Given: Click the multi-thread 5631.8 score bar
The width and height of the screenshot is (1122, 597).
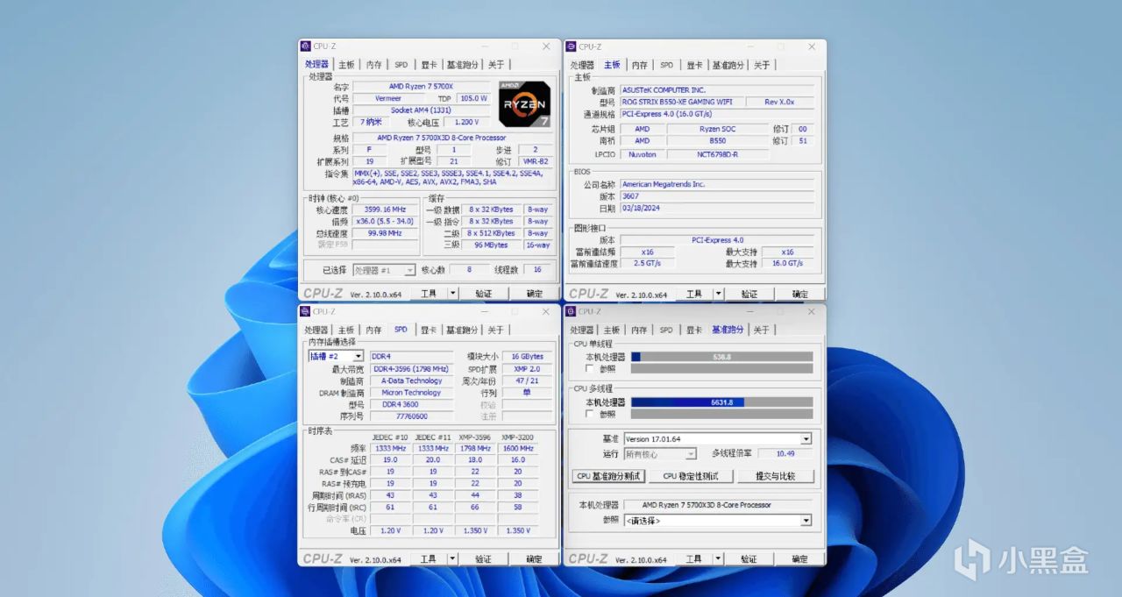Looking at the screenshot, I should pyautogui.click(x=721, y=402).
